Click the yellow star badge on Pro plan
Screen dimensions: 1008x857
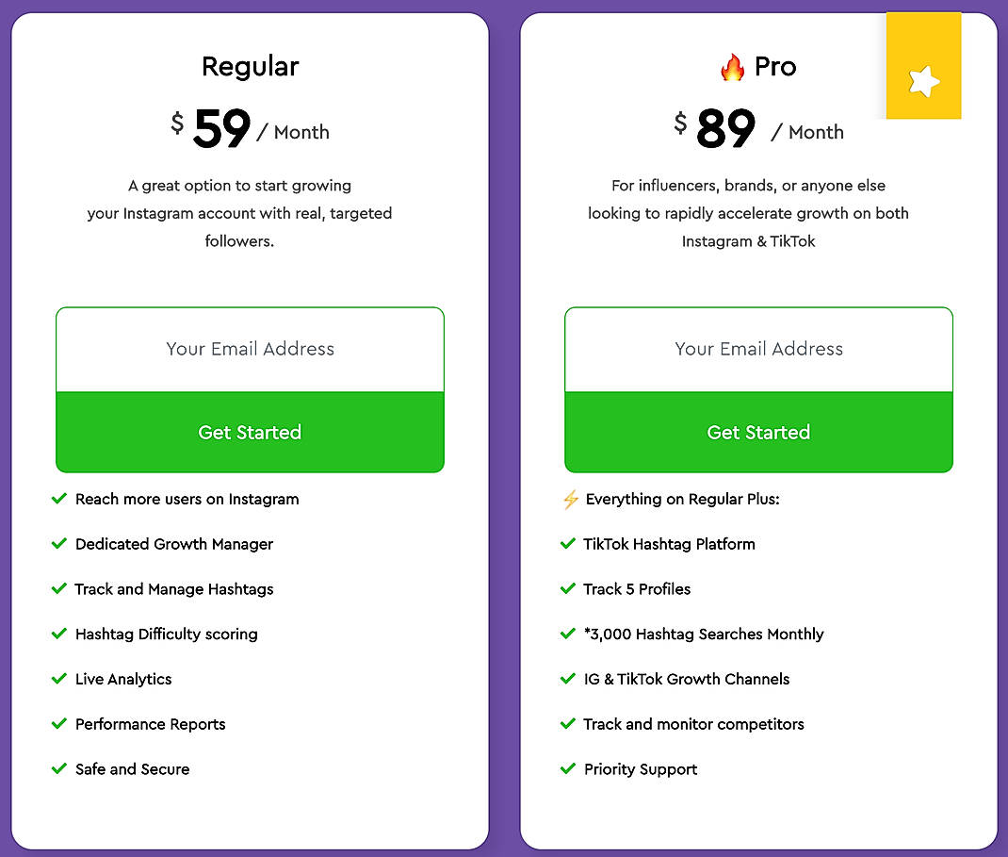click(x=923, y=81)
